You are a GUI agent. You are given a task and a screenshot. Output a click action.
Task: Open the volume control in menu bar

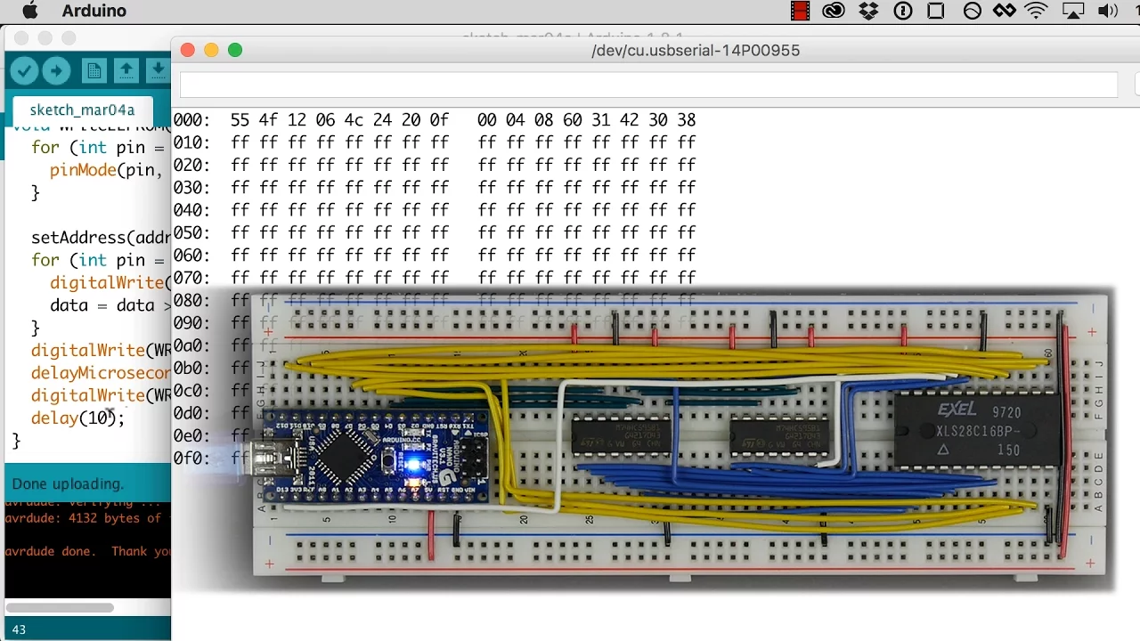point(1108,11)
